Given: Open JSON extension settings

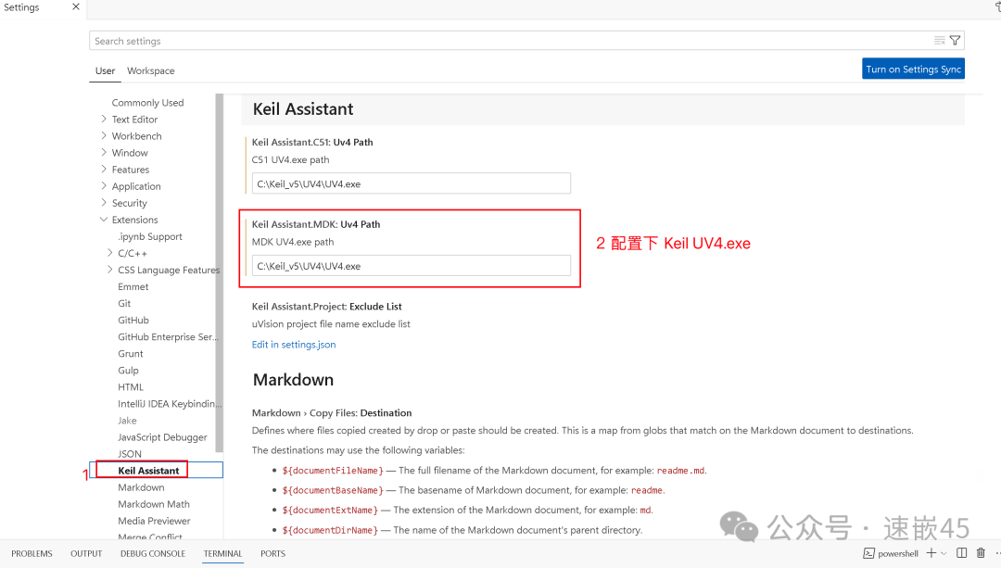Looking at the screenshot, I should pos(130,454).
